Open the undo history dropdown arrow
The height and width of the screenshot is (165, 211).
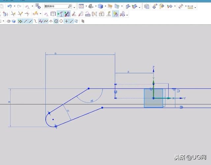click(15, 6)
